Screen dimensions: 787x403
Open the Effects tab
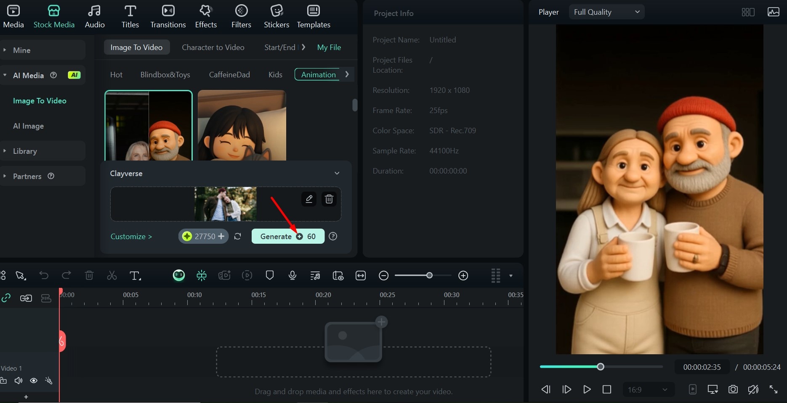206,17
